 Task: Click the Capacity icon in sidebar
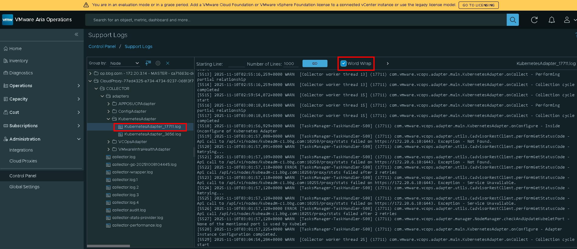5,99
